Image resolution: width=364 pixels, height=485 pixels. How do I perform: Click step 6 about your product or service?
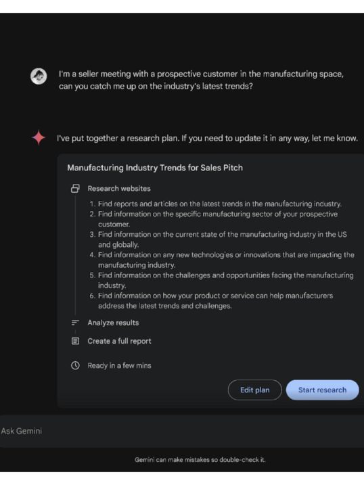coord(211,300)
